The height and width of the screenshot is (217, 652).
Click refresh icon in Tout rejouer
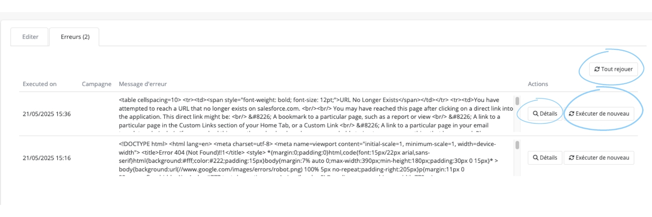597,69
